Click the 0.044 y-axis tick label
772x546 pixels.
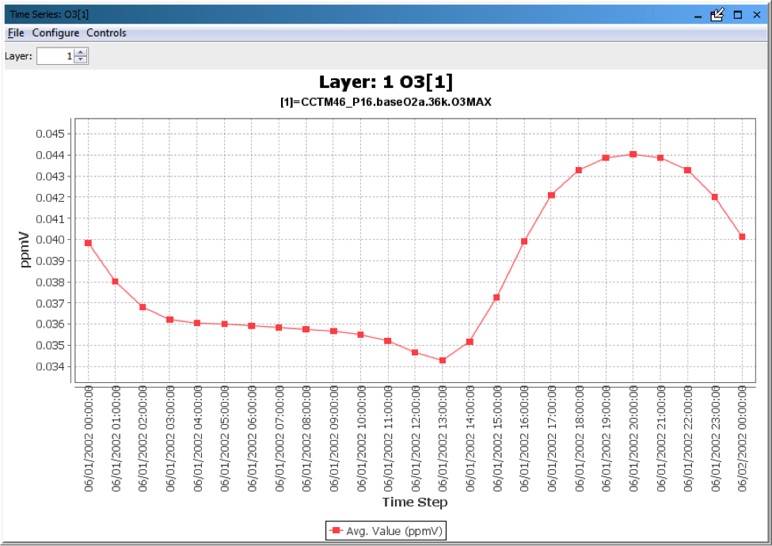[50, 155]
